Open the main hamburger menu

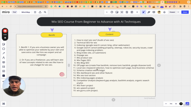pos(35,12)
